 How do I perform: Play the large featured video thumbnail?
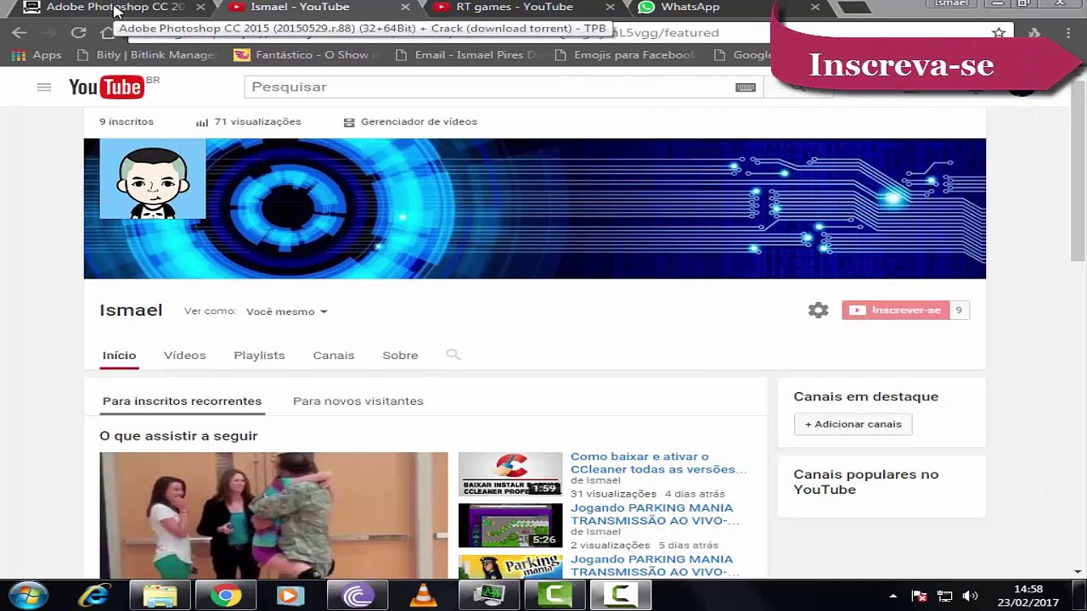tap(273, 515)
